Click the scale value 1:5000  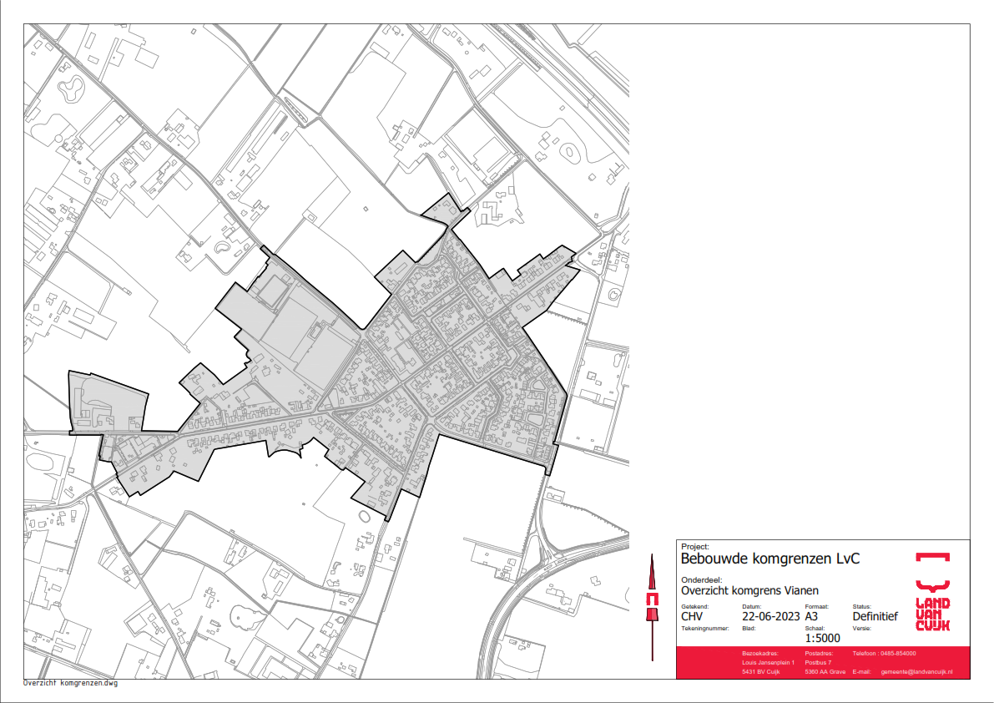coord(822,638)
